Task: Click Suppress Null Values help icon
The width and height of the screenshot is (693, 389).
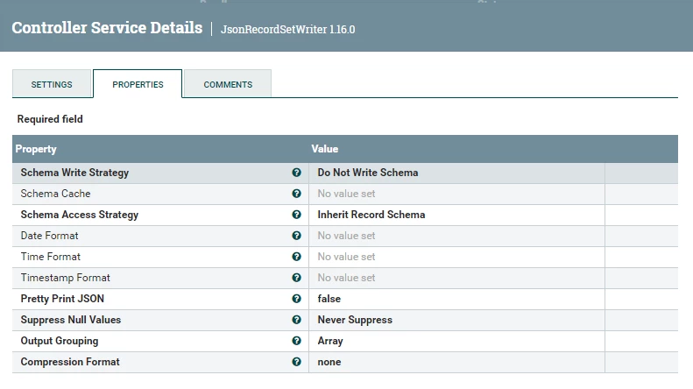Action: [x=296, y=320]
